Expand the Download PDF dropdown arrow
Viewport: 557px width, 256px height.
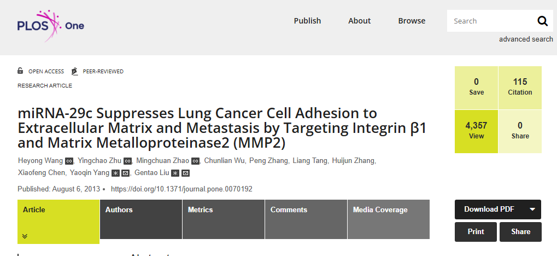click(x=532, y=210)
